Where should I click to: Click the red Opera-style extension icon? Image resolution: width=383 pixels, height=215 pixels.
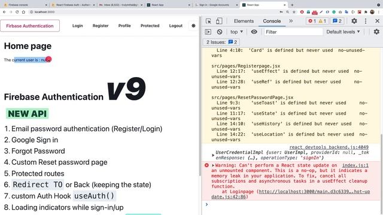coord(302,12)
